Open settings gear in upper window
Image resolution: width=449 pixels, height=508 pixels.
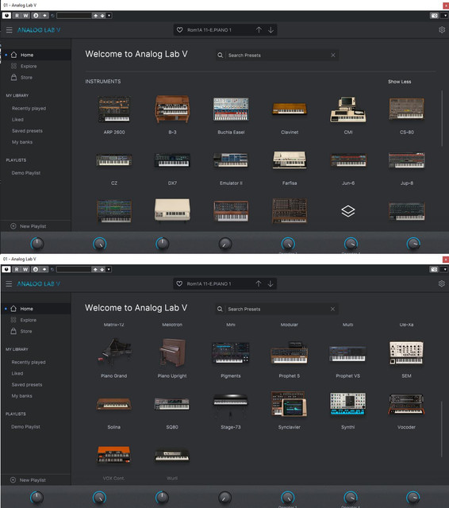(x=442, y=30)
